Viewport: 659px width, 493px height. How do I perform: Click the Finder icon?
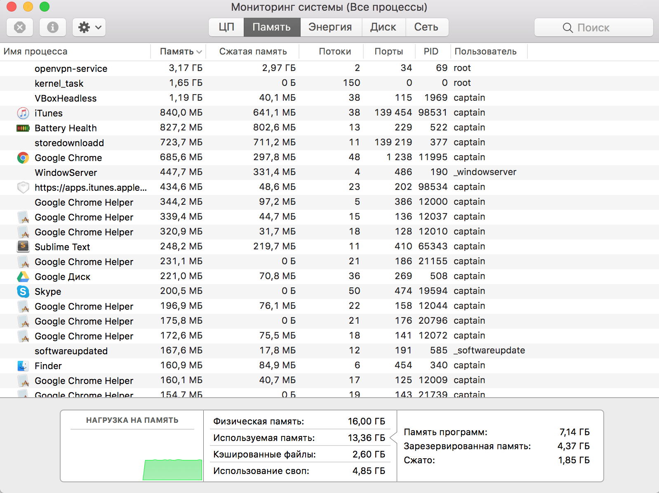[23, 366]
